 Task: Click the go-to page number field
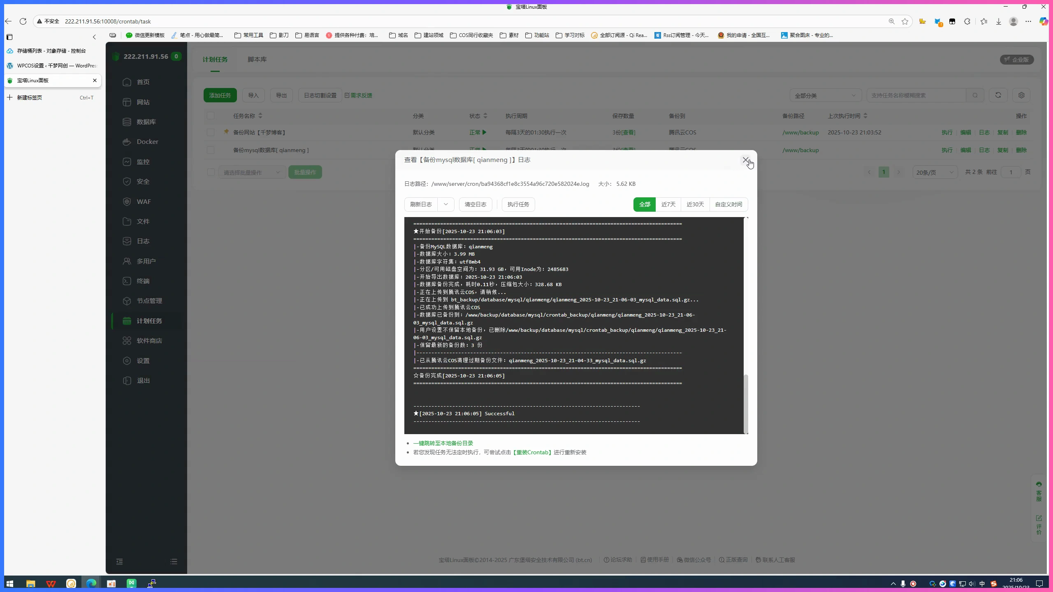coord(1011,172)
